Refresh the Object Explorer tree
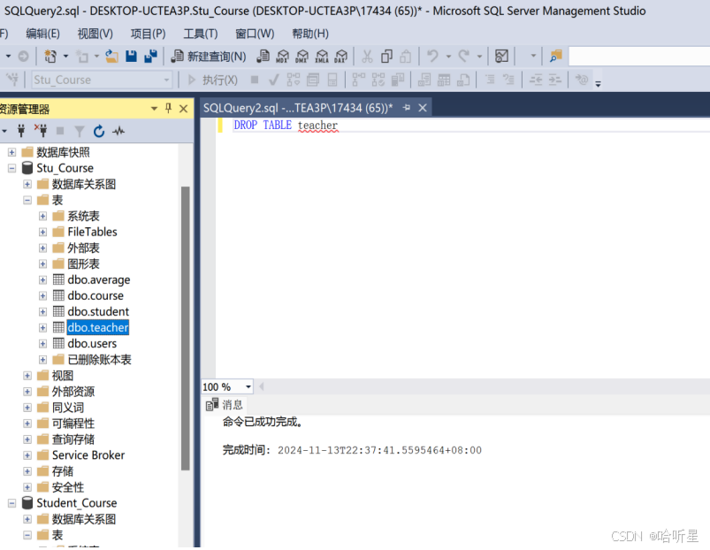 click(99, 131)
